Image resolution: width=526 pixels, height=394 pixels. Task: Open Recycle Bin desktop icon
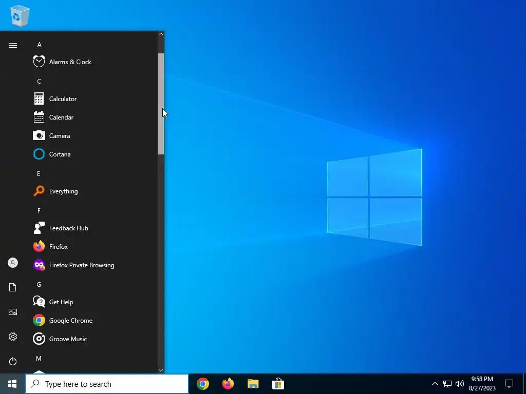click(20, 15)
